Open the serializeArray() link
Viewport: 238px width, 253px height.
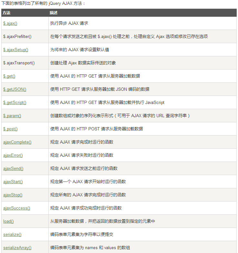click(x=17, y=248)
